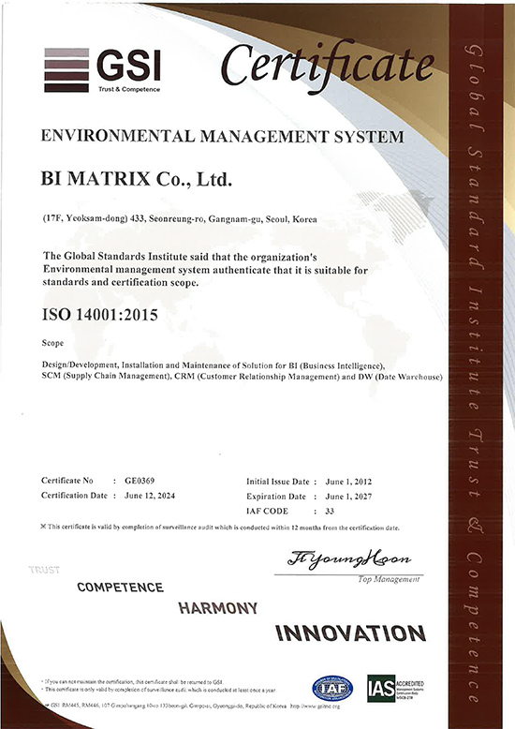Click the Initial Issue Date label
This screenshot has width=515, height=729.
tap(277, 482)
